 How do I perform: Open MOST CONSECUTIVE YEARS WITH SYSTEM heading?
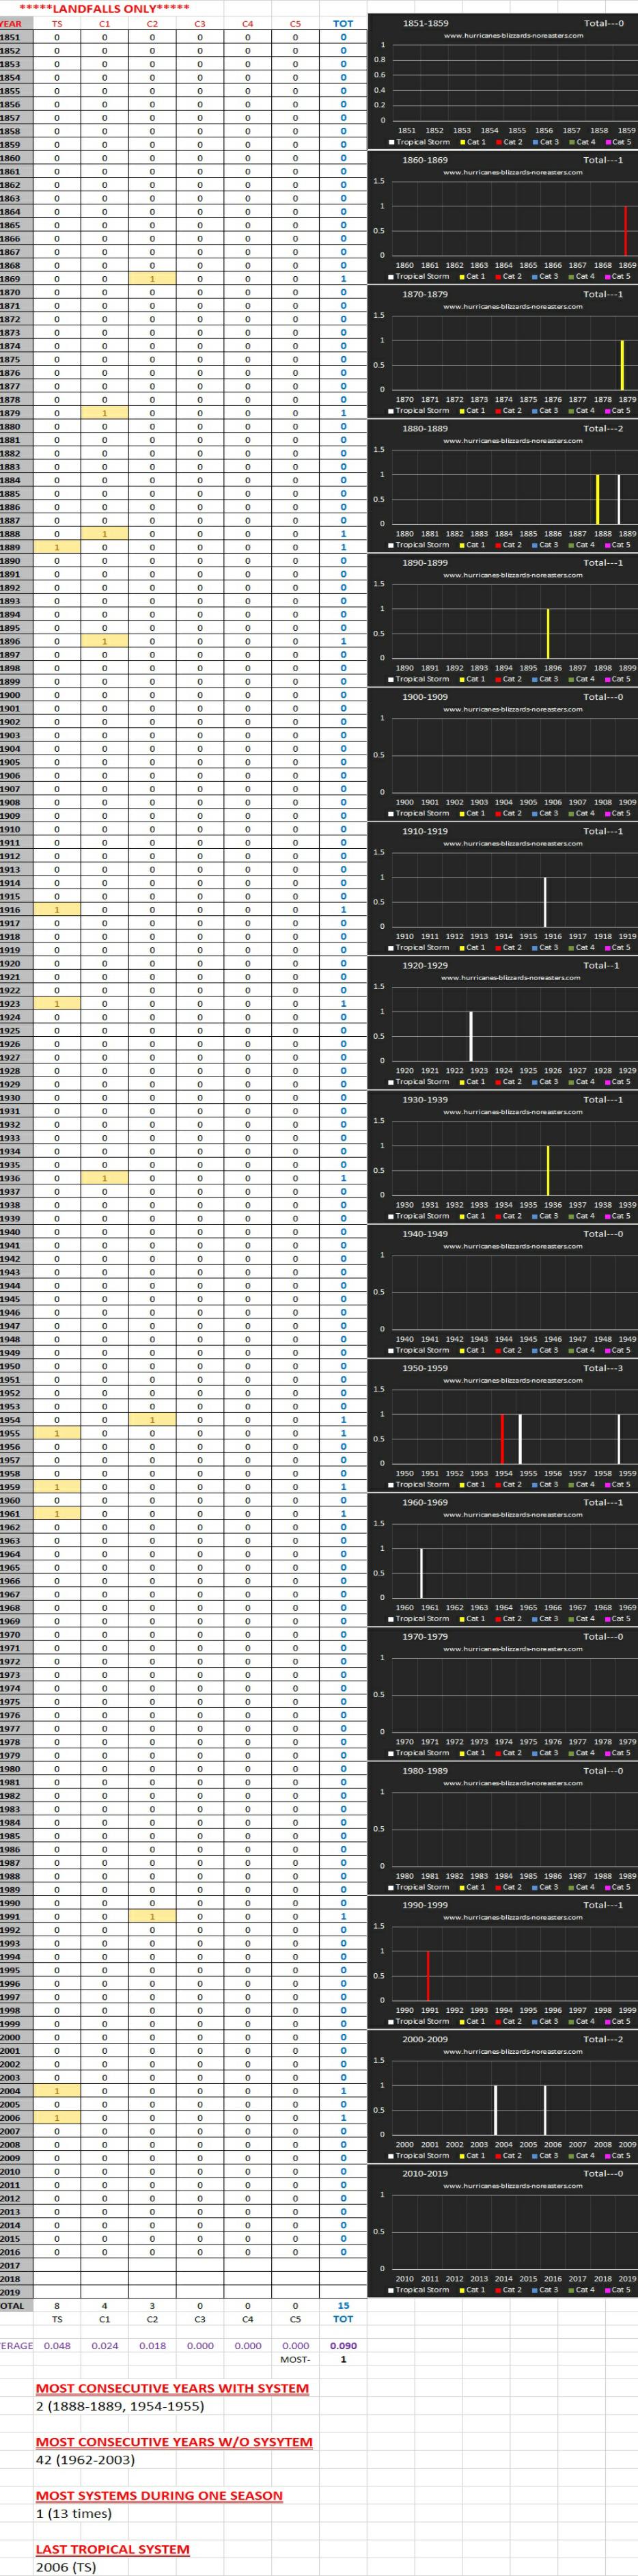172,2388
